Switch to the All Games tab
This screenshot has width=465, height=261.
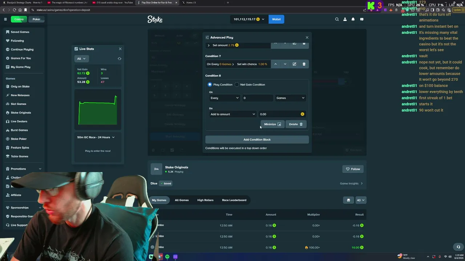[182, 200]
